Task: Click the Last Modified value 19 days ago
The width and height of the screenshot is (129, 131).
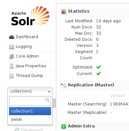Action: 108,21
